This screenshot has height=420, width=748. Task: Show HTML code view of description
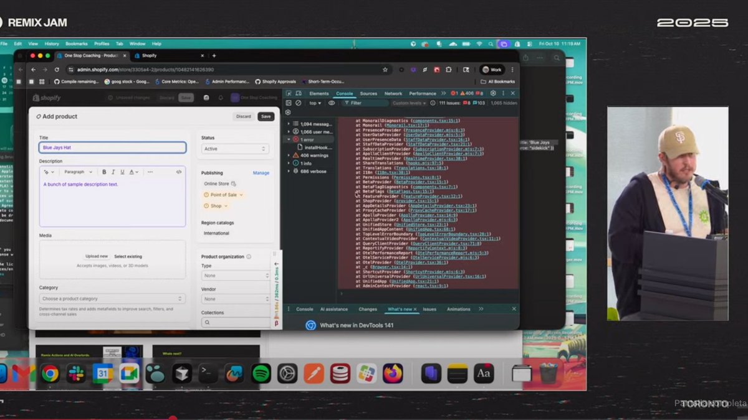(179, 172)
